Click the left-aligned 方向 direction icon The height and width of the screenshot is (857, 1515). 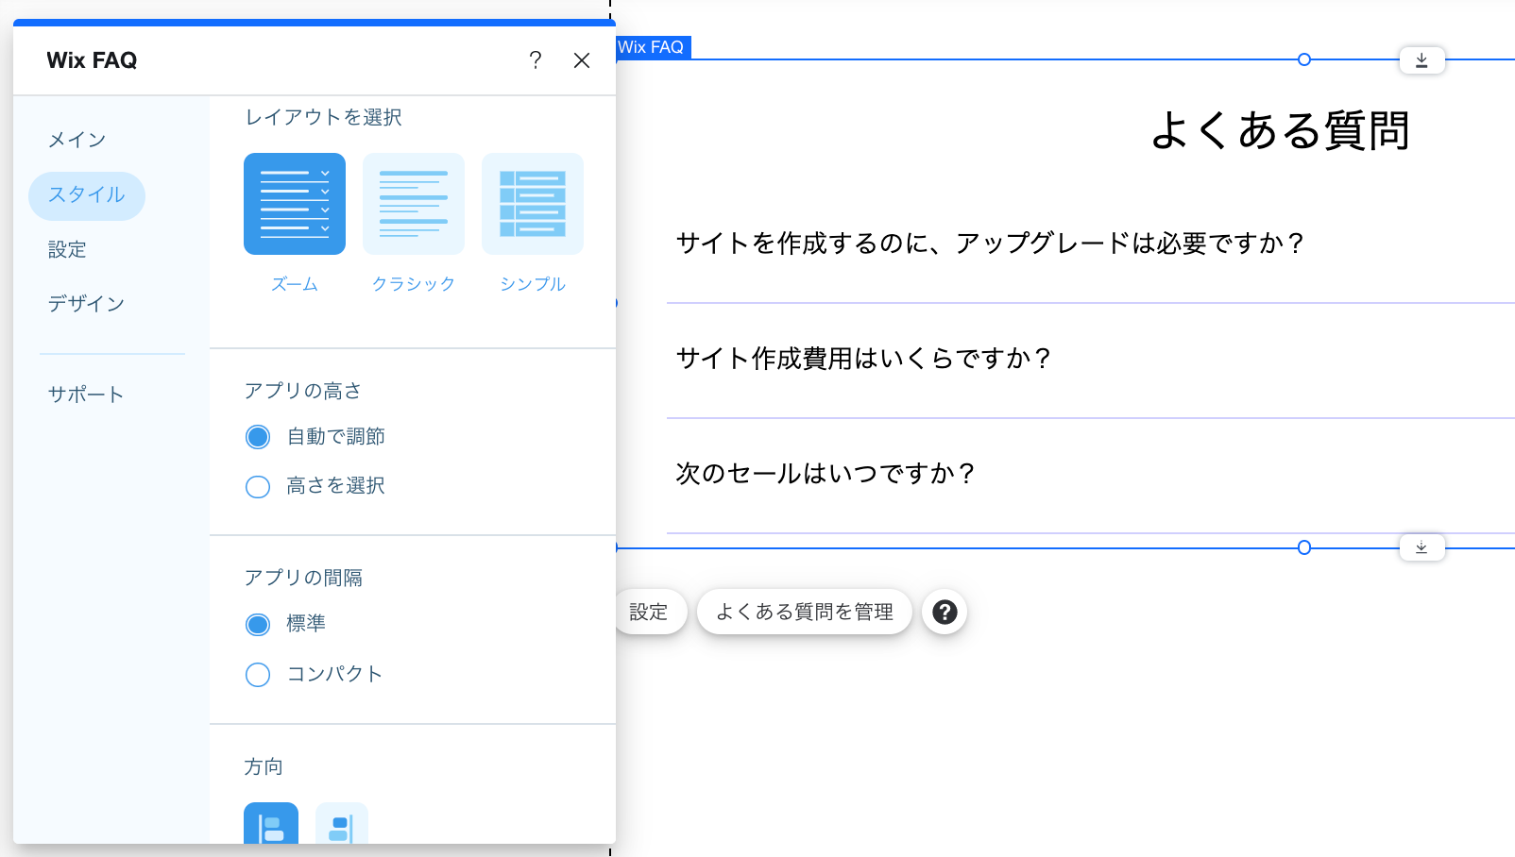(x=270, y=829)
